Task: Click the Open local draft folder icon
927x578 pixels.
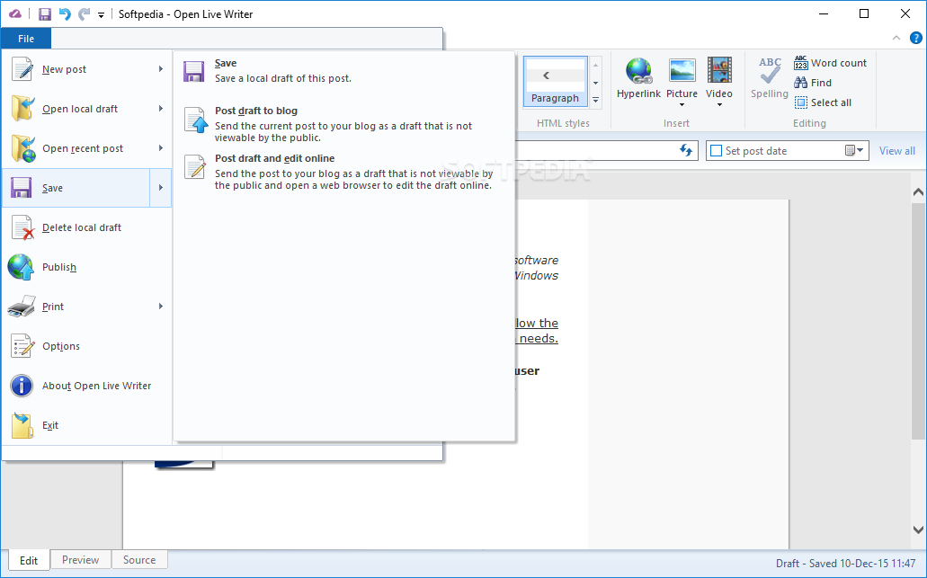Action: click(x=22, y=108)
